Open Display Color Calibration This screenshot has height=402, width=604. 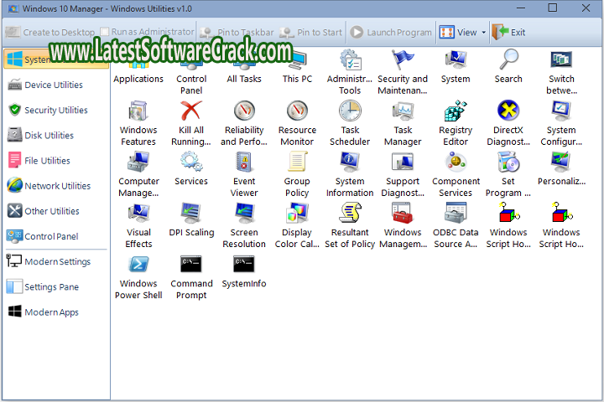click(x=297, y=226)
